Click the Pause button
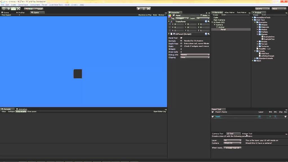Screen dimensions: 288x162 click(144, 8)
